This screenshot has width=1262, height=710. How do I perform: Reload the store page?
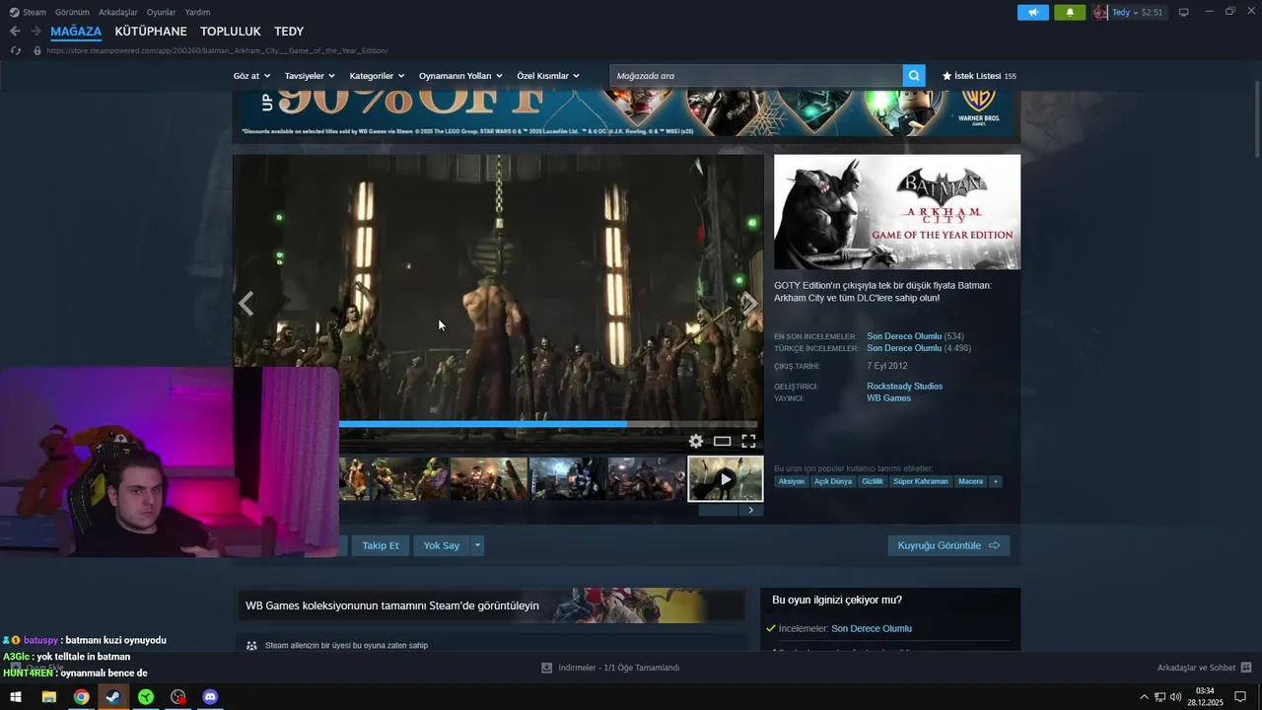click(15, 50)
